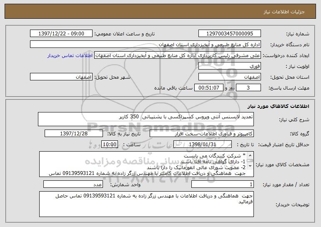Click the general description box about Kaspersky license
Screen dimensions: 321x227
(146, 119)
